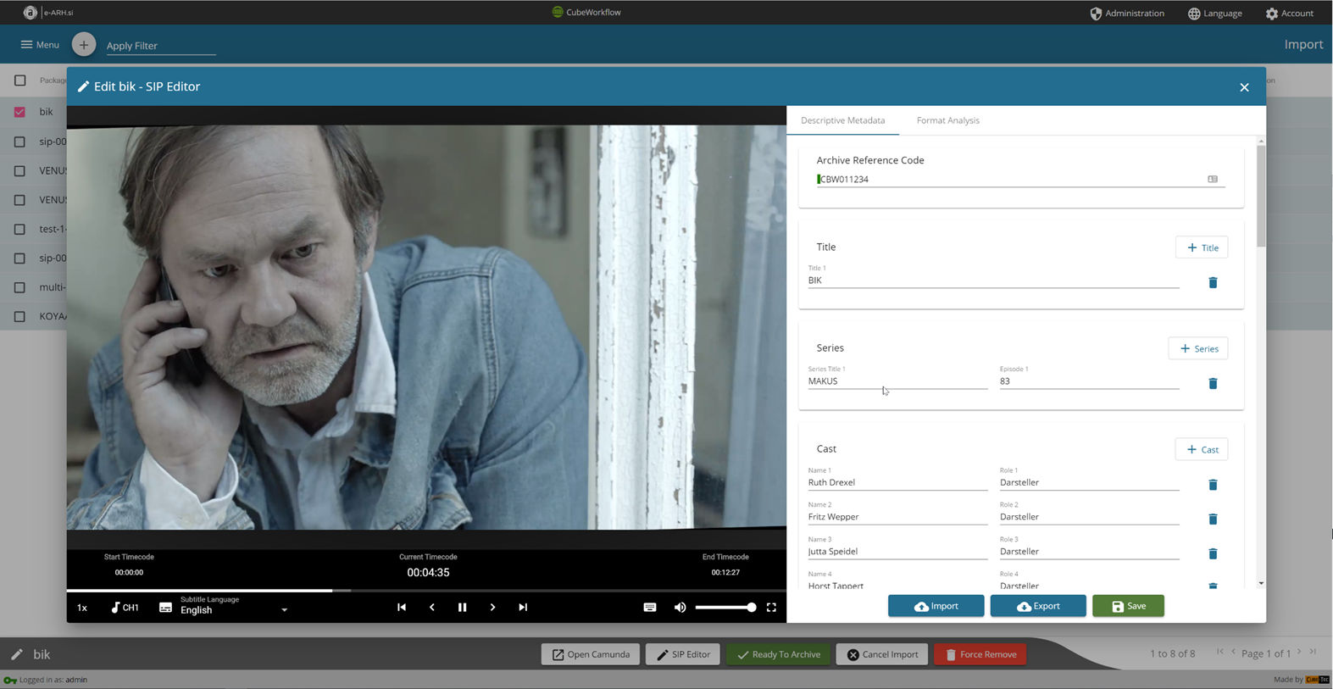Viewport: 1333px width, 689px height.
Task: Step one frame forward
Action: point(492,607)
